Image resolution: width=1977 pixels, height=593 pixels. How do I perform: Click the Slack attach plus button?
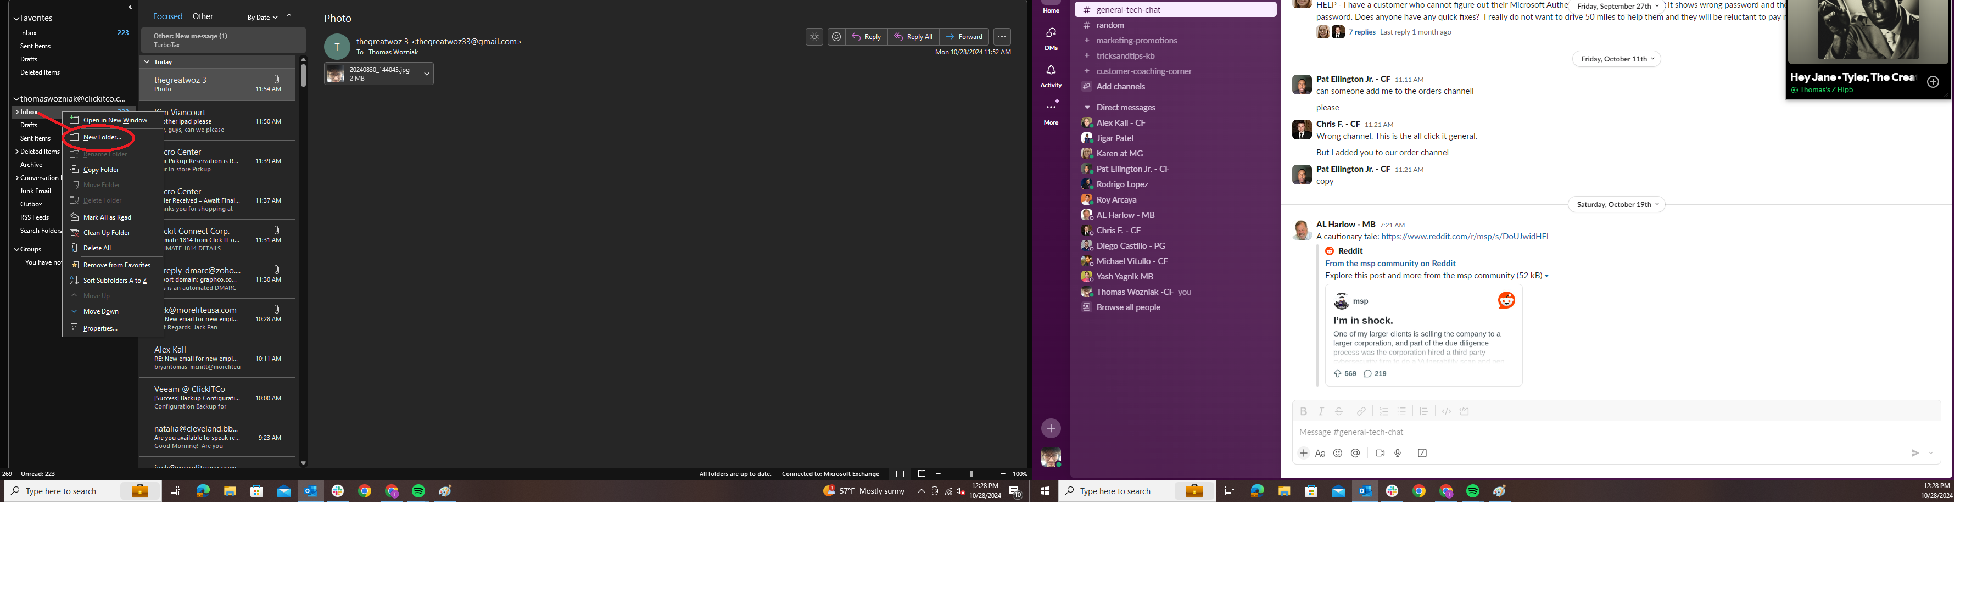(1303, 454)
